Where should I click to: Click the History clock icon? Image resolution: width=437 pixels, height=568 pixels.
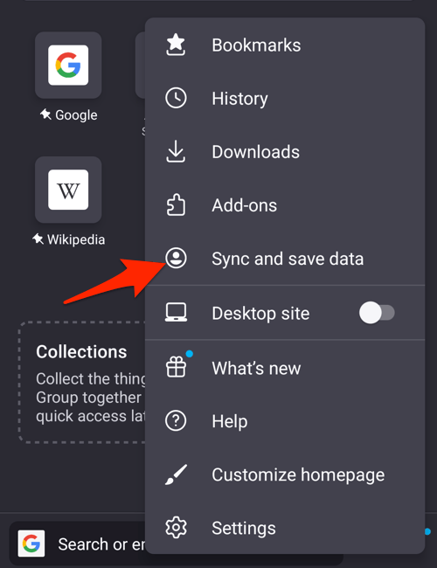[176, 98]
